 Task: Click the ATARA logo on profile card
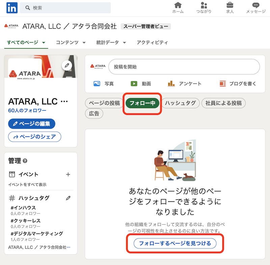point(25,74)
